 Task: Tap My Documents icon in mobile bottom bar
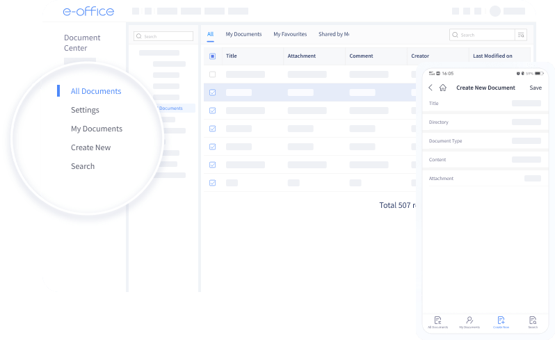pyautogui.click(x=469, y=321)
